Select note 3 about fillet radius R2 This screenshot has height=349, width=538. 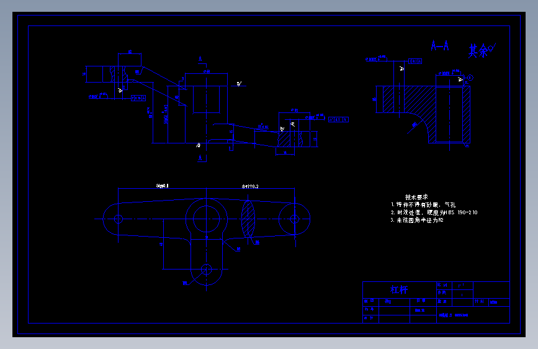click(417, 220)
